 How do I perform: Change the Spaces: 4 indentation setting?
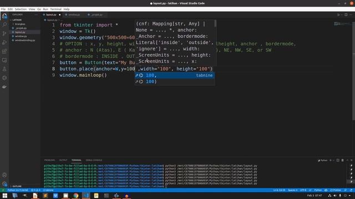pyautogui.click(x=292, y=190)
